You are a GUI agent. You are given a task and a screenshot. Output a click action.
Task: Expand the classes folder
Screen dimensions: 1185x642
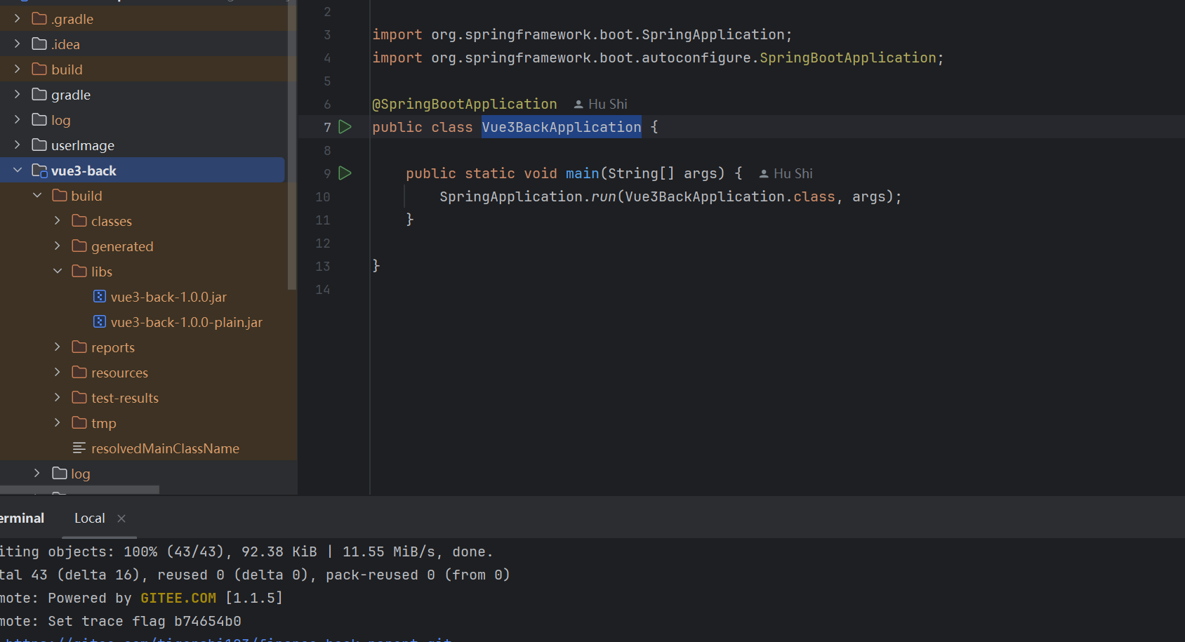[x=58, y=221]
